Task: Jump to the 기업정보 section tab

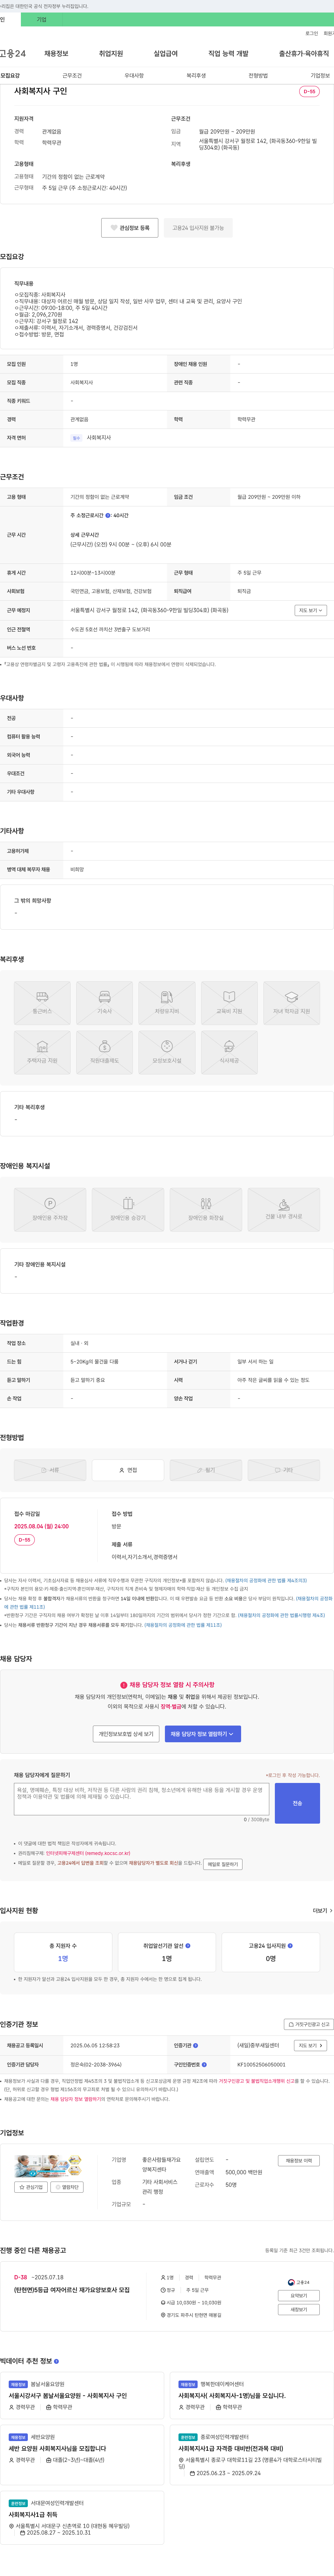Action: 320,75
